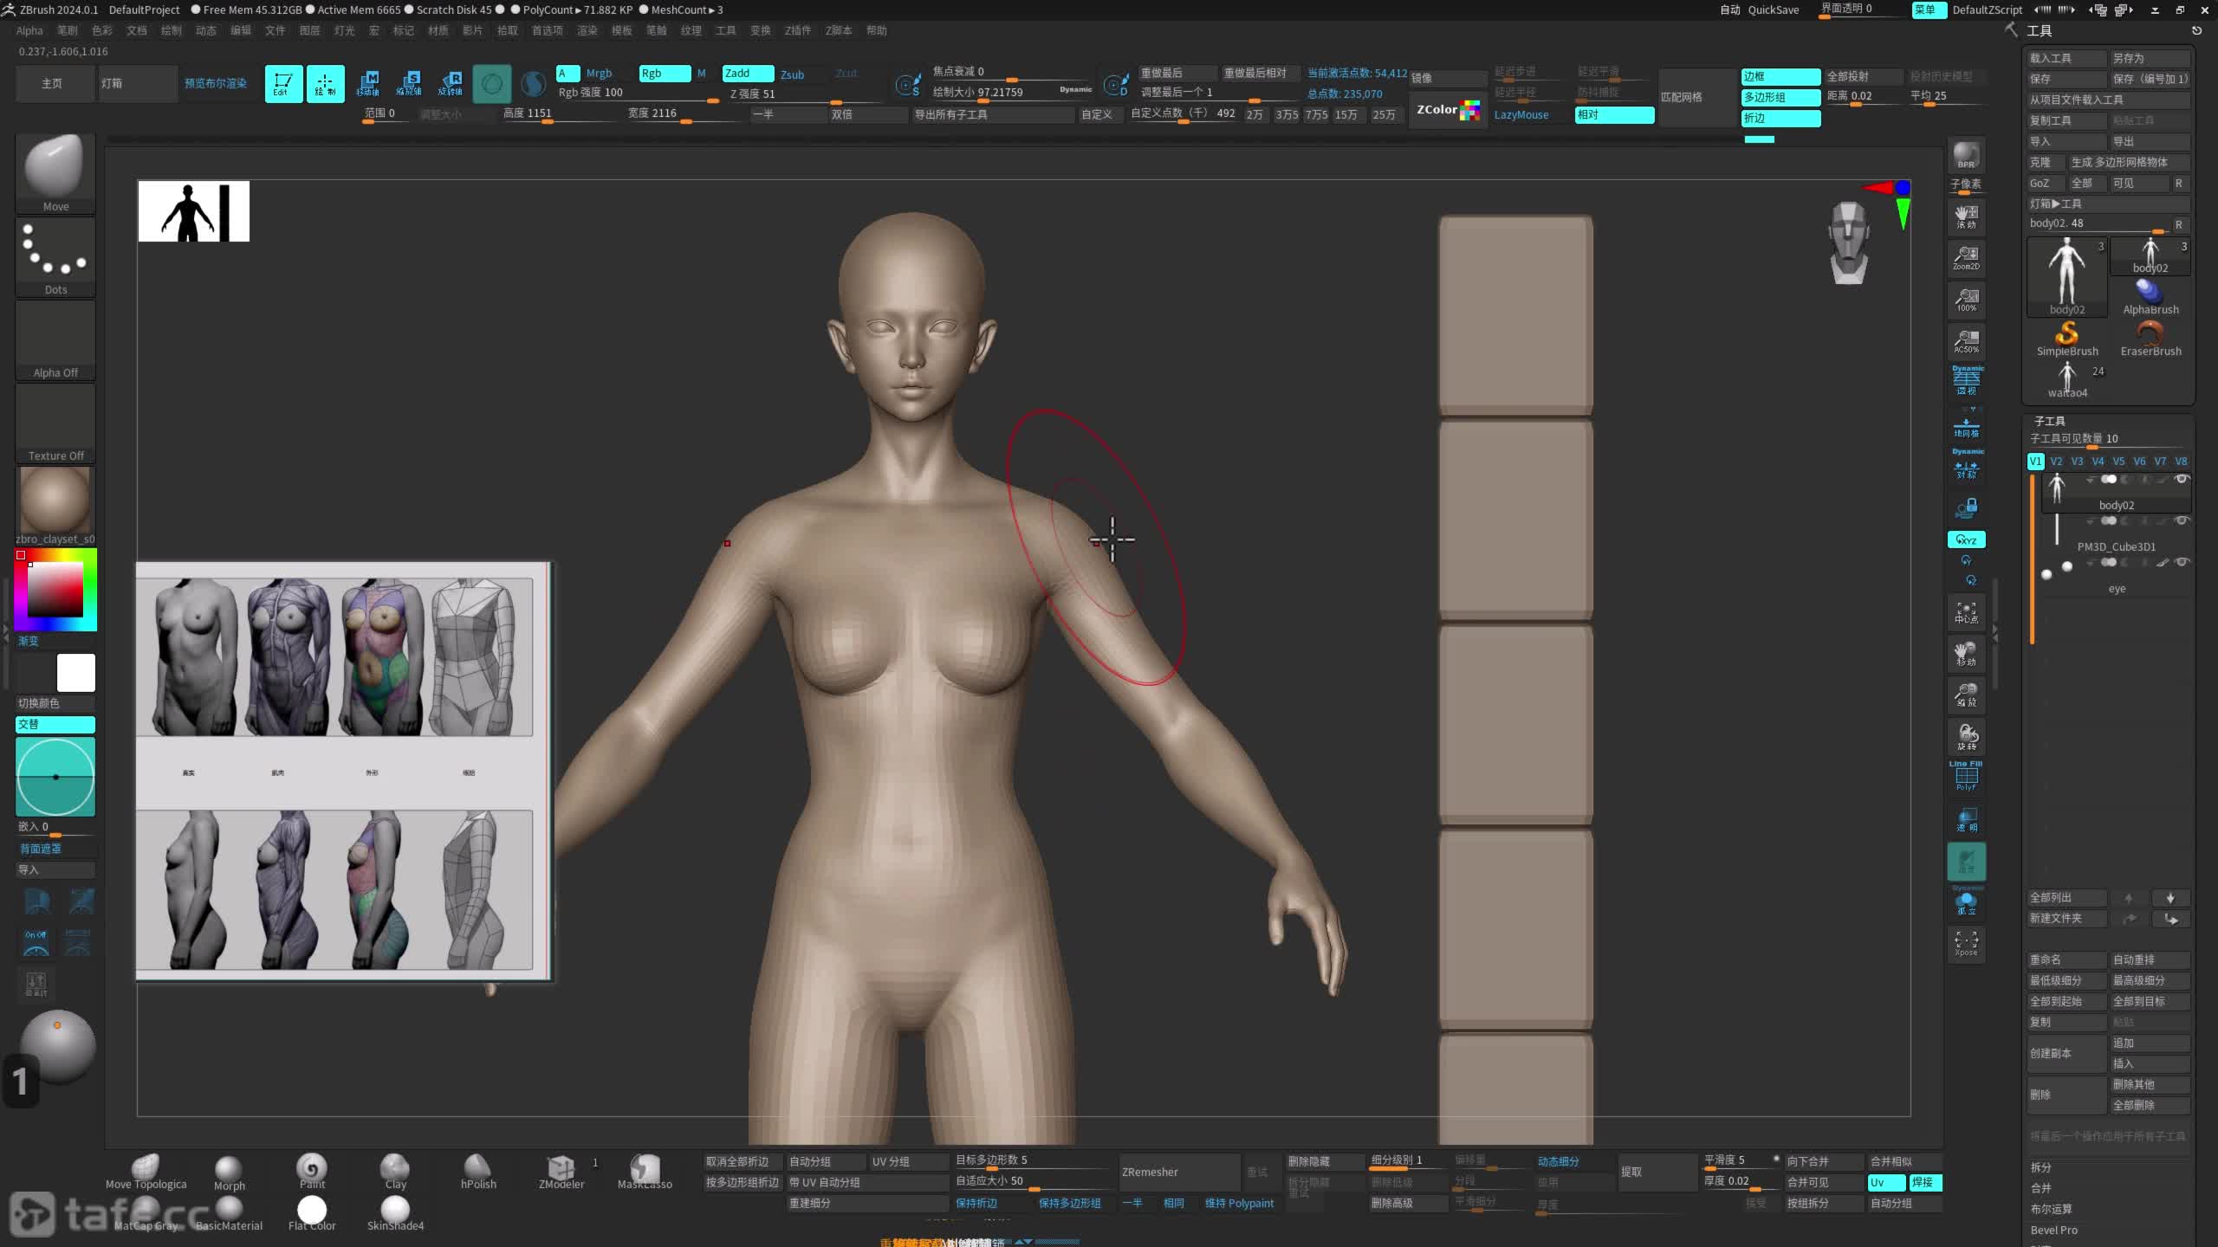The width and height of the screenshot is (2218, 1247).
Task: Select the MaskLasso brush
Action: click(645, 1172)
